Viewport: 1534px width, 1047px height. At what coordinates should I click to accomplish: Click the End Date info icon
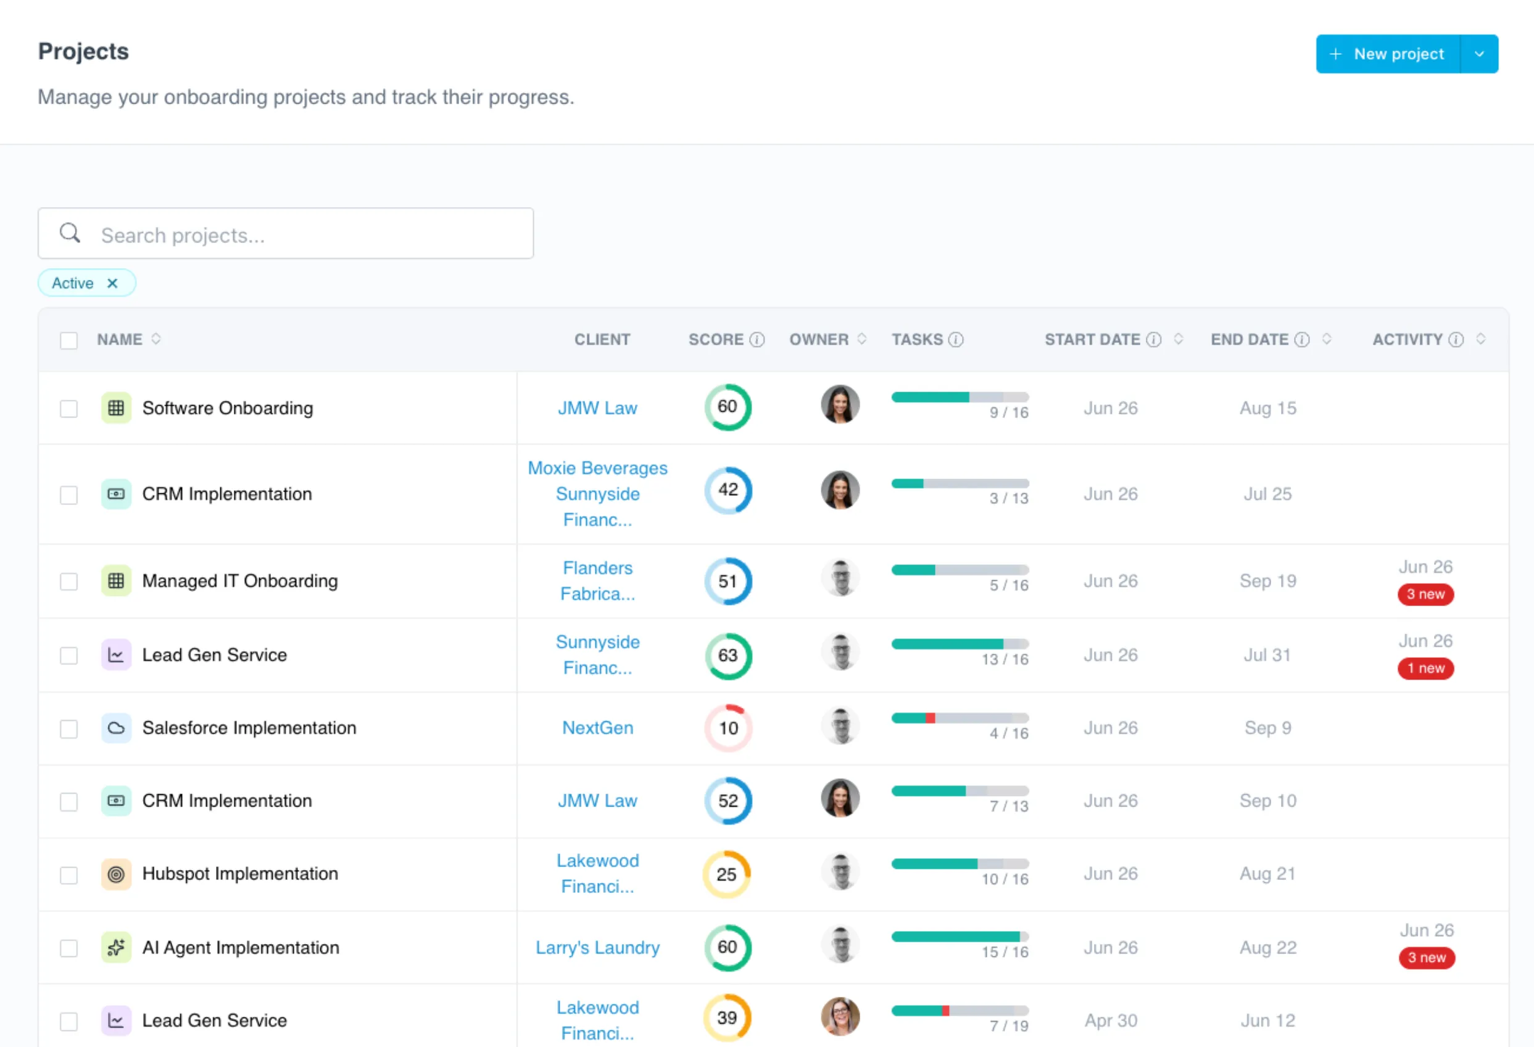[1301, 340]
